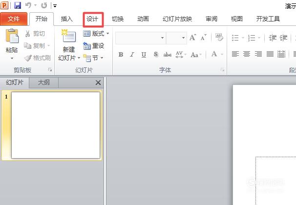This screenshot has height=205, width=296.
Task: Redo the last action
Action: (x=44, y=5)
